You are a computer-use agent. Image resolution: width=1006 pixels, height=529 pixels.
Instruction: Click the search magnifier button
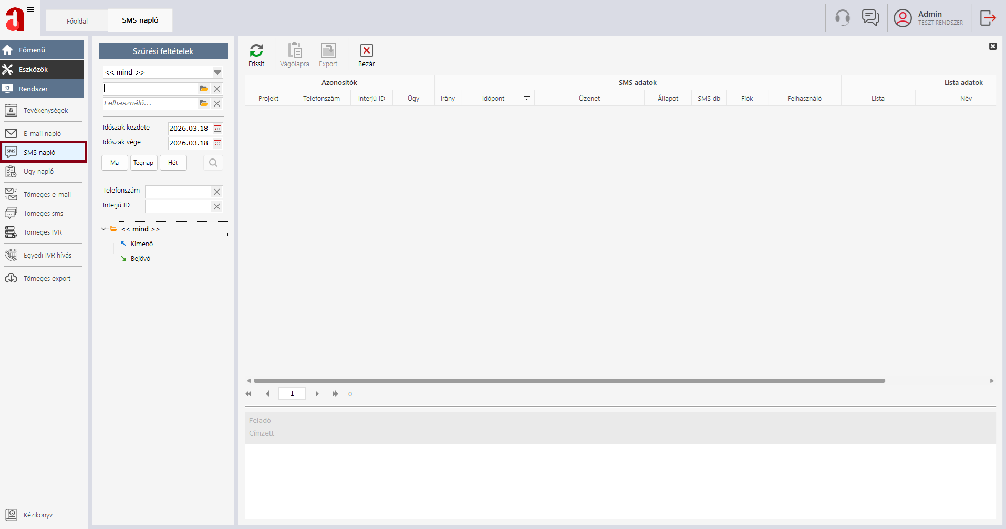click(x=213, y=163)
